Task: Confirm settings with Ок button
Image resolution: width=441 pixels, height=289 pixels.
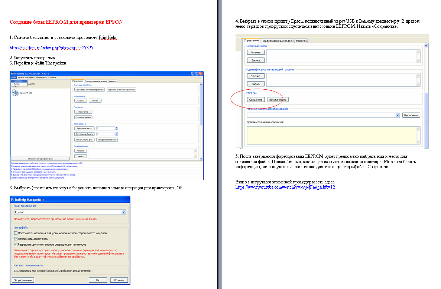Action: (98, 280)
